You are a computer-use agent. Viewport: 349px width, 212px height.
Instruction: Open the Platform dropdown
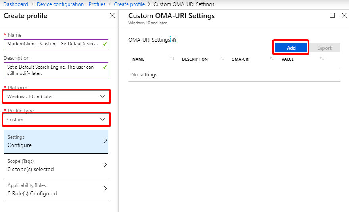pos(56,97)
